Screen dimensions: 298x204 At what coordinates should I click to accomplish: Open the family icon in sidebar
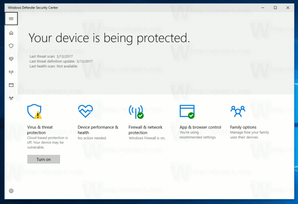pos(11,98)
